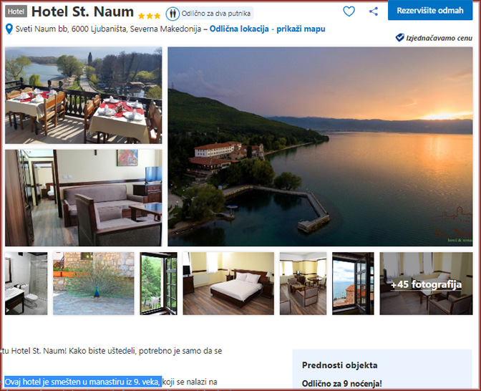Viewport: 481px width, 391px height.
Task: Open Odlična lokacija - prikaži mapu link
Action: (267, 29)
